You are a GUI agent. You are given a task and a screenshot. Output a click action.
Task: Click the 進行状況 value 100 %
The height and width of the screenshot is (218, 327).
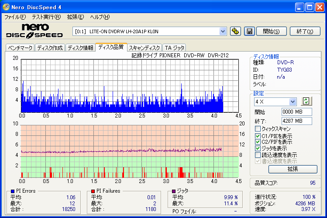[x=309, y=197]
